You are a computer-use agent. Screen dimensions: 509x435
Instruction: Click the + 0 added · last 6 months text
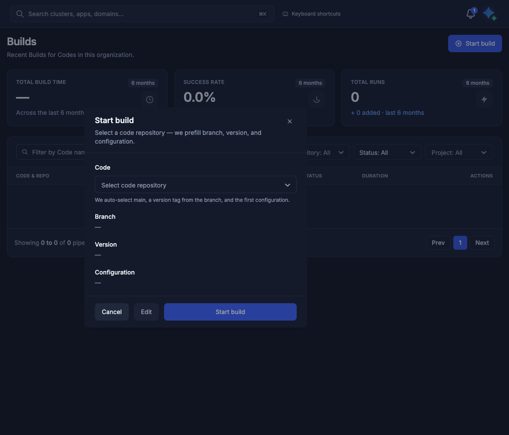[387, 113]
